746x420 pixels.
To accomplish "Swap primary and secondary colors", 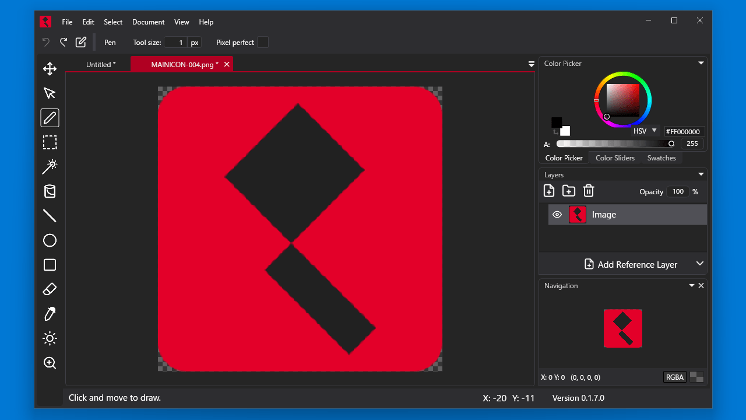I will pyautogui.click(x=555, y=132).
